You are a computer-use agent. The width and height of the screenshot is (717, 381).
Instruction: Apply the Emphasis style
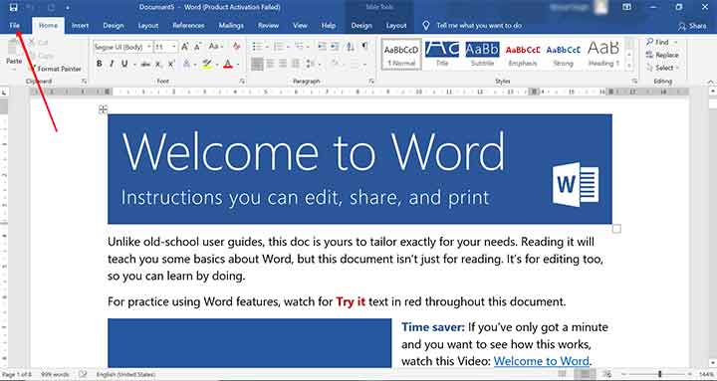[523, 54]
